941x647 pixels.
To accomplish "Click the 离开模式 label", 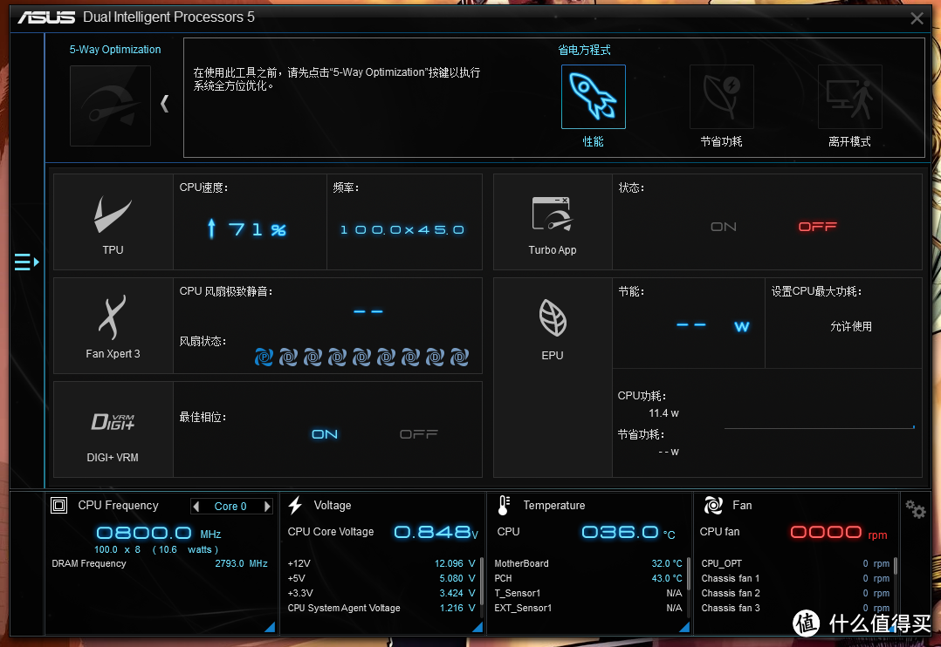I will coord(850,141).
